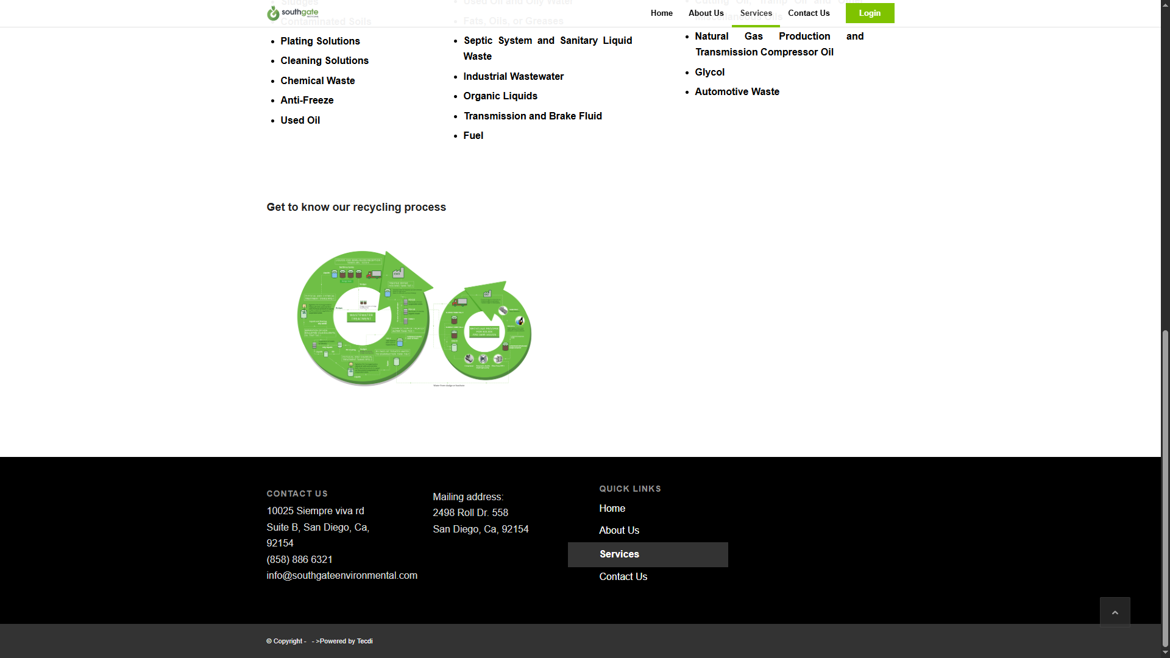Click the large wastewater treatment circle graphic
Screen dimensions: 1170x658
[x=362, y=318]
